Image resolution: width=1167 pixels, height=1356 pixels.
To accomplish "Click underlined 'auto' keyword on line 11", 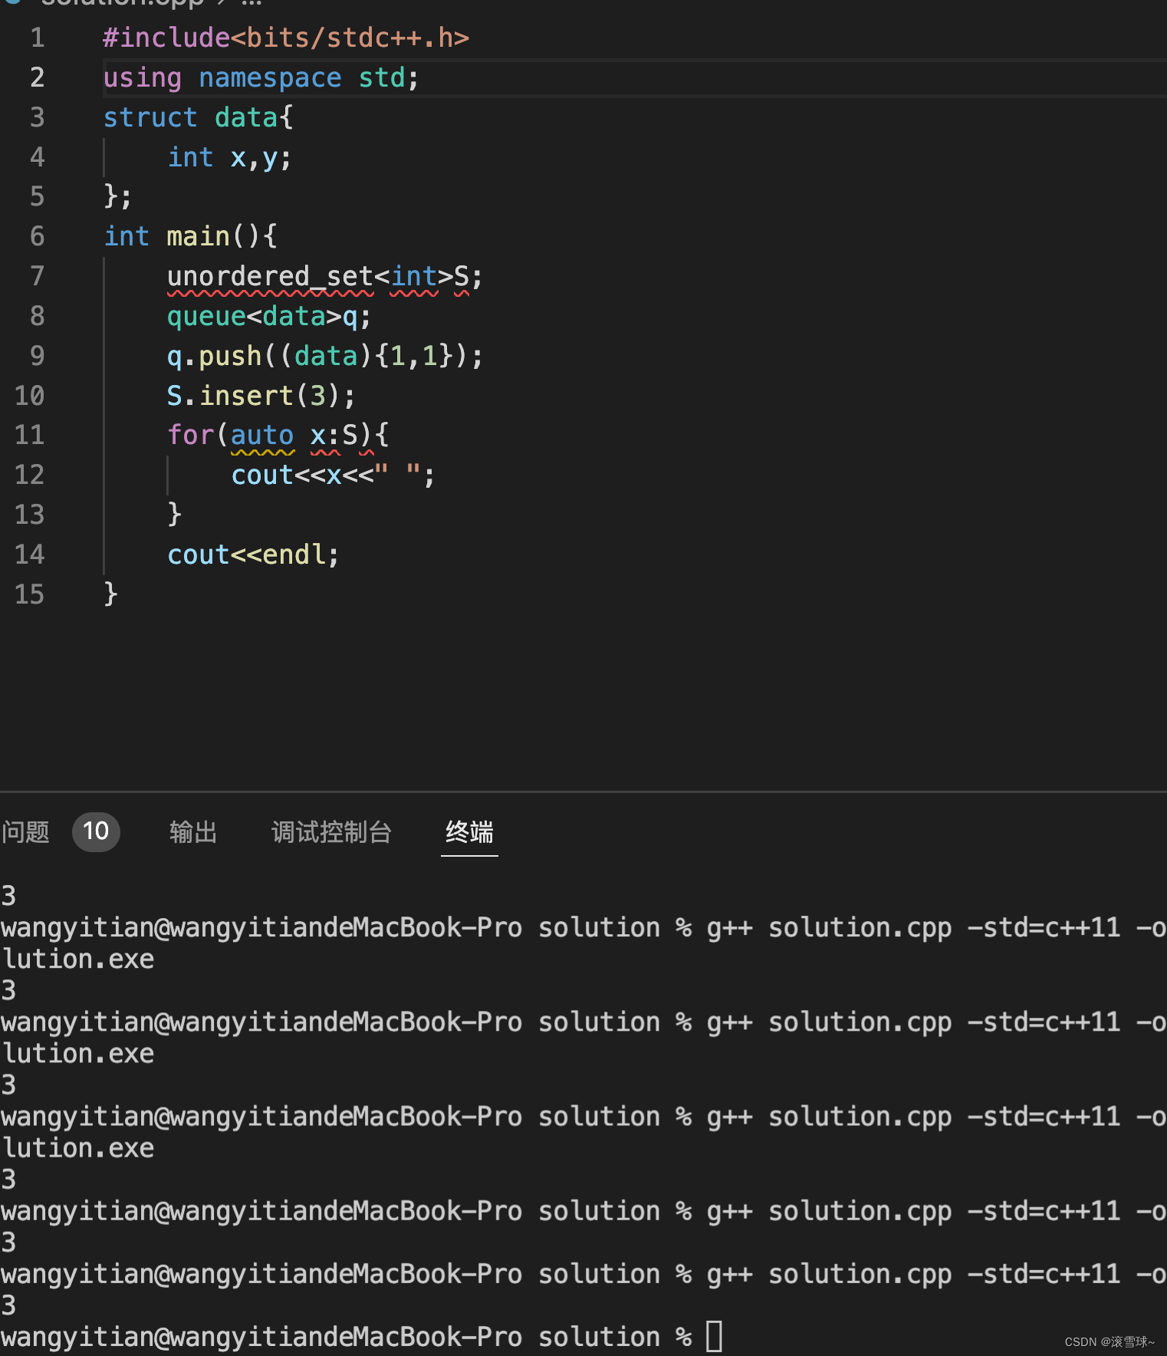I will (x=262, y=435).
